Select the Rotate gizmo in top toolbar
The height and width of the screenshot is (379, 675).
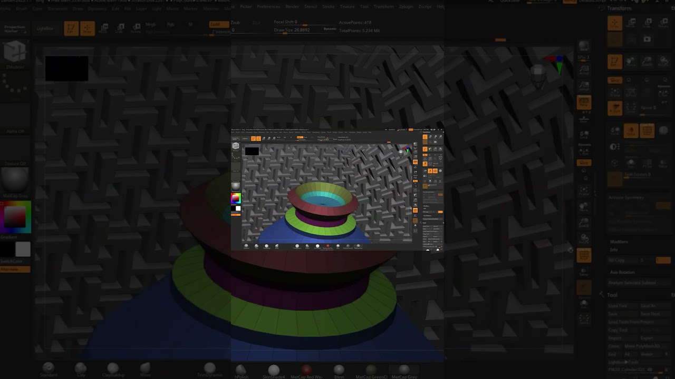136,28
